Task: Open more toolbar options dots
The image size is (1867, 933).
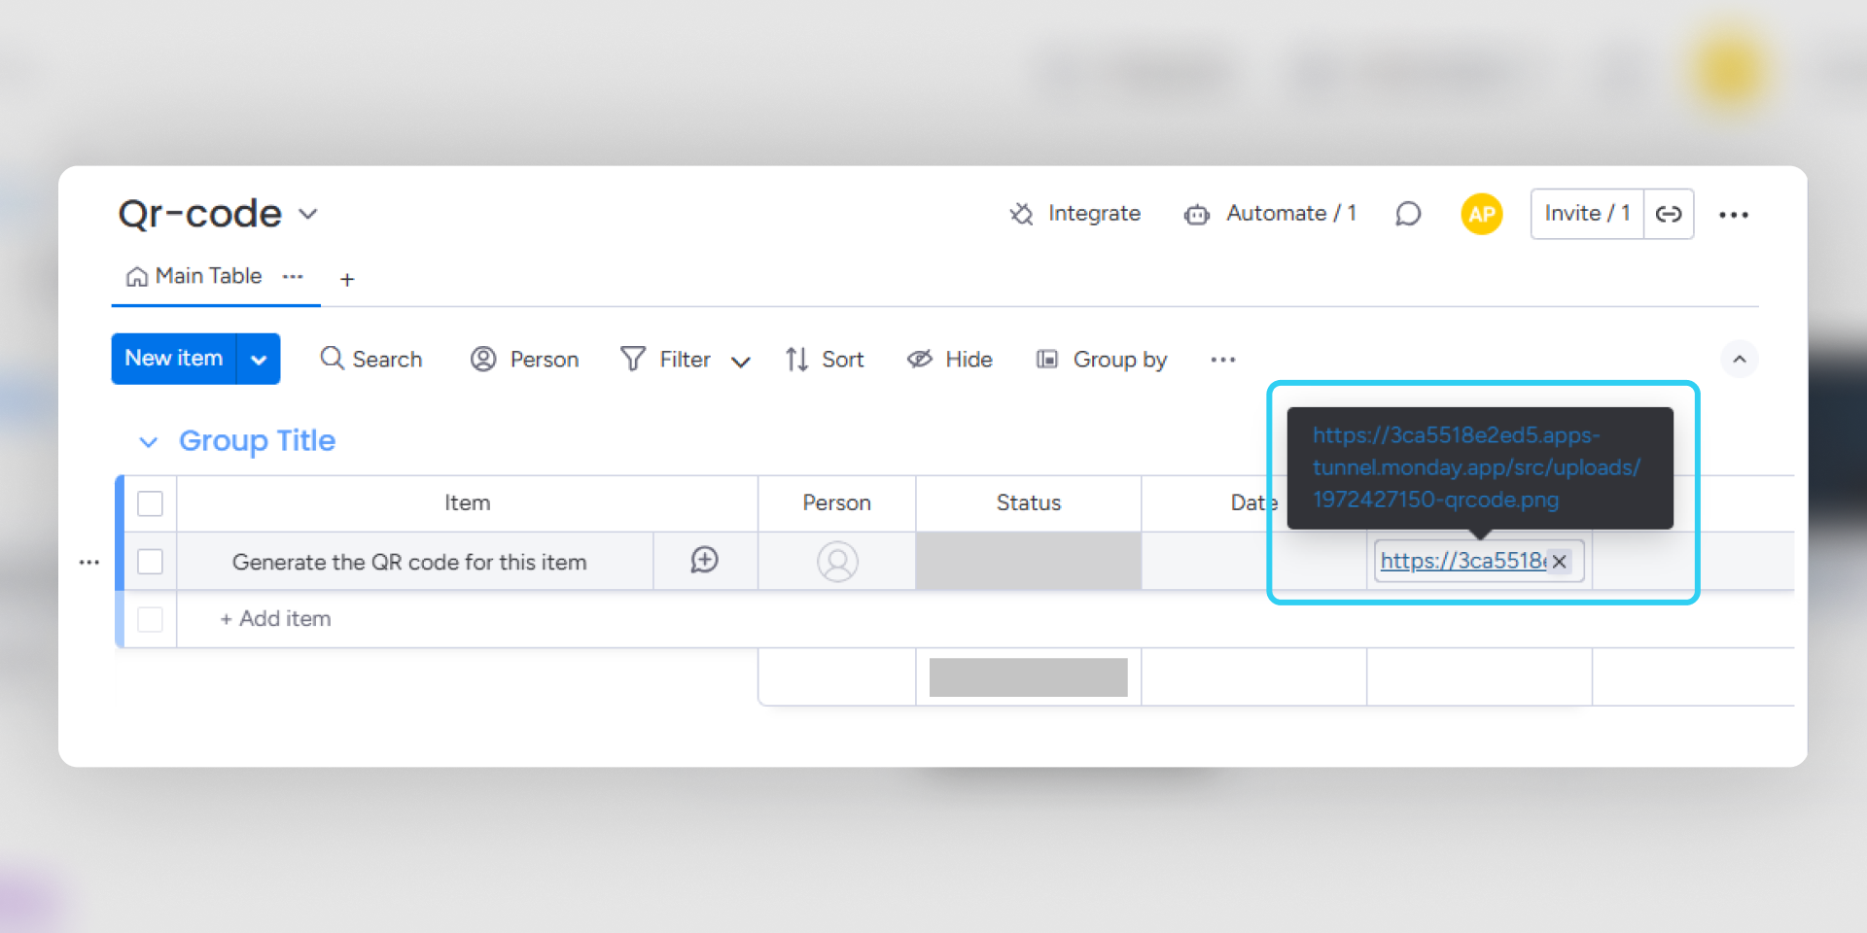Action: pos(1223,360)
